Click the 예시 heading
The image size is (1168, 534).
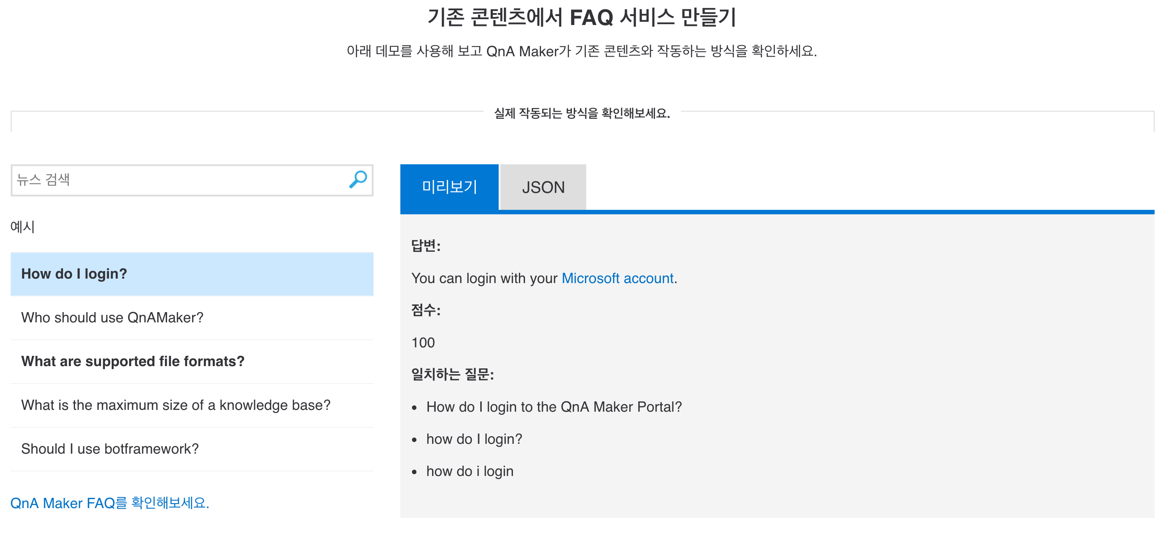click(x=22, y=226)
